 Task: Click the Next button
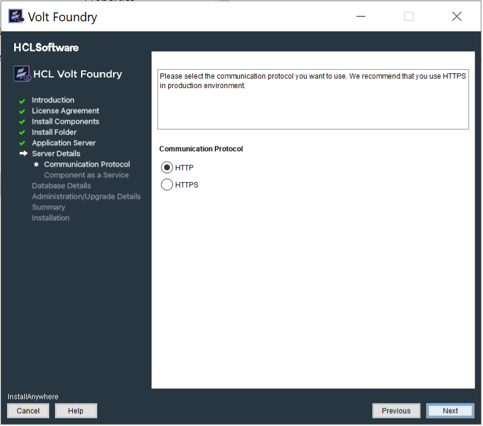coord(450,411)
